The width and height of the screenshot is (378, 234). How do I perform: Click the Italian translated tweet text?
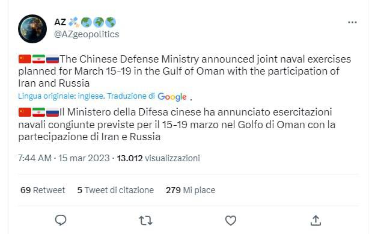(x=177, y=125)
